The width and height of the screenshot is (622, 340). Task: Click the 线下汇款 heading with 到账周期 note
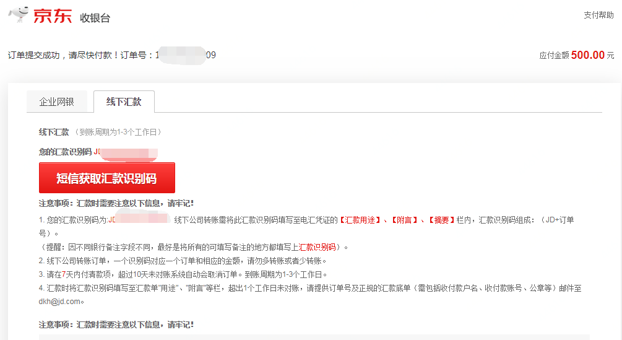point(100,132)
